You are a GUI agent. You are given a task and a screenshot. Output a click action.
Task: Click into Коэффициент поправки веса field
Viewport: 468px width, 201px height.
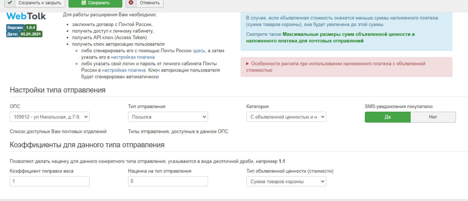click(50, 181)
